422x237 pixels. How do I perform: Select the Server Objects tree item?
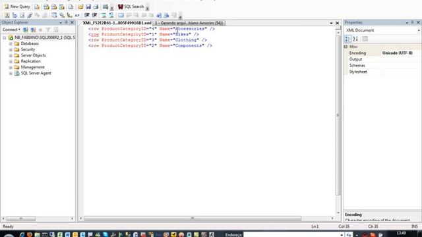click(34, 55)
